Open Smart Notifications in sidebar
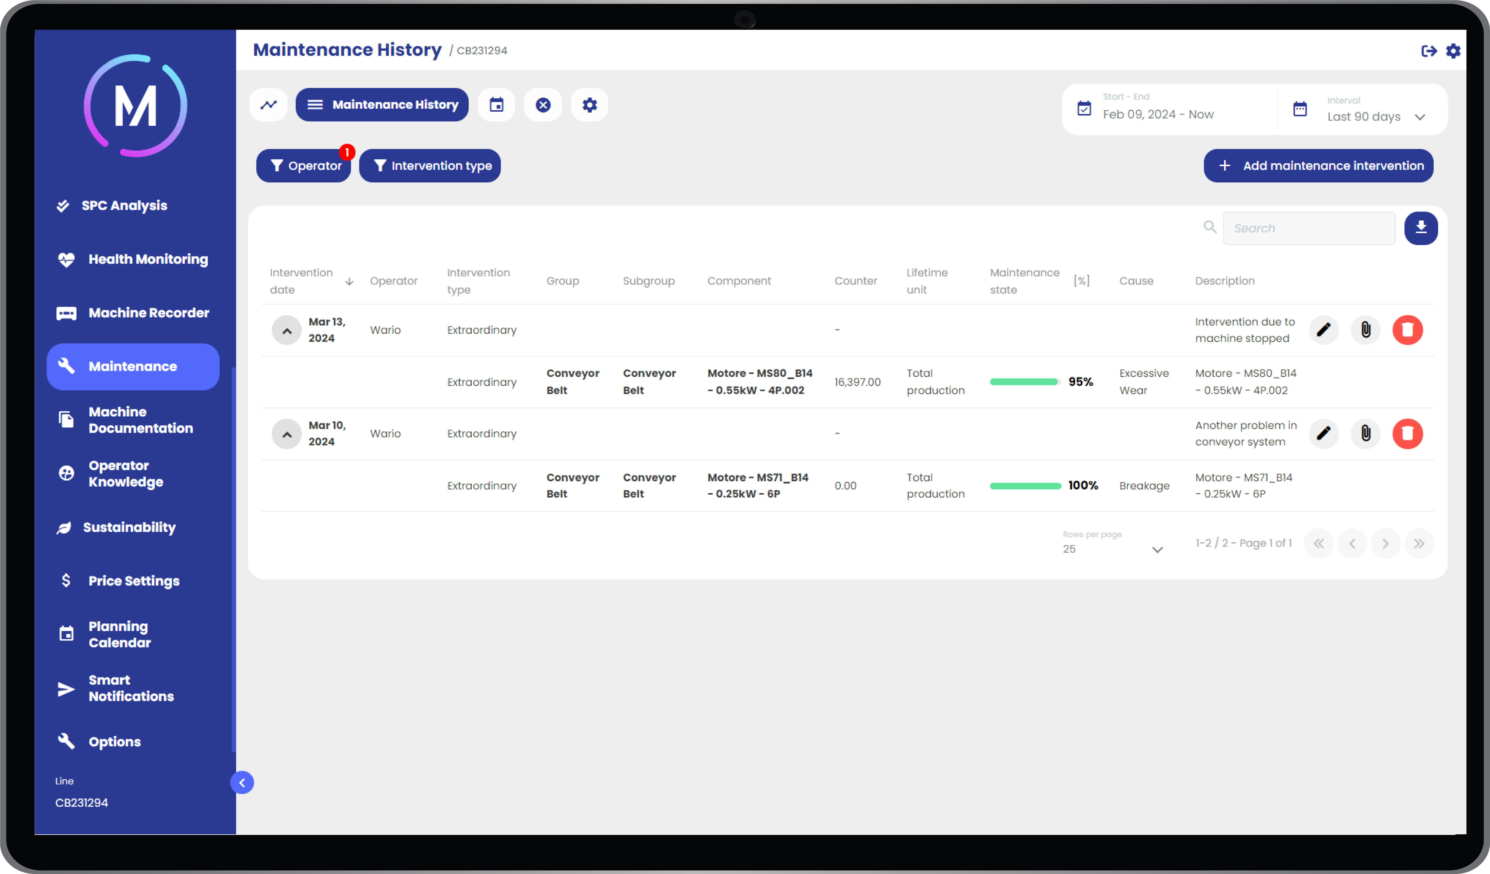 (x=133, y=688)
